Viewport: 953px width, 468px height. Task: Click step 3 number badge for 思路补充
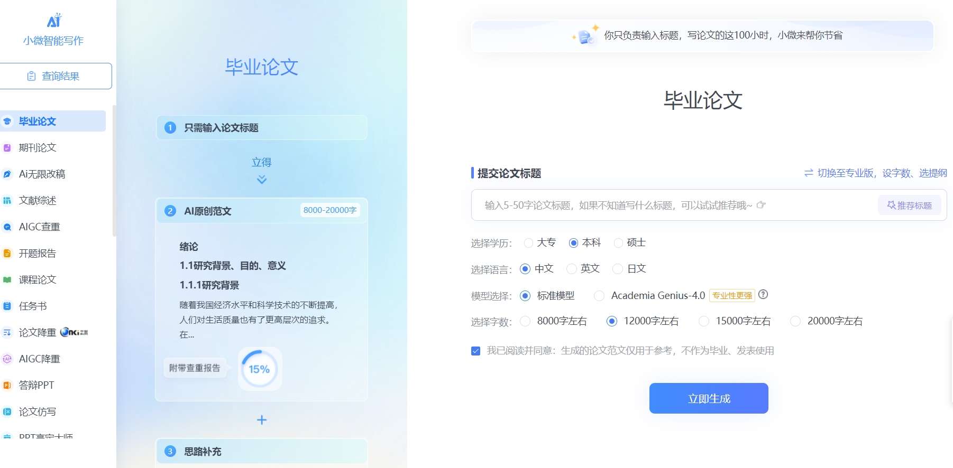tap(170, 452)
